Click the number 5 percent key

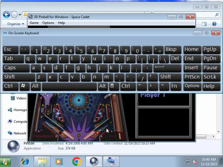click(80, 50)
